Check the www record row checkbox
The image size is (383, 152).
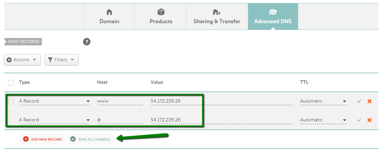(11, 101)
